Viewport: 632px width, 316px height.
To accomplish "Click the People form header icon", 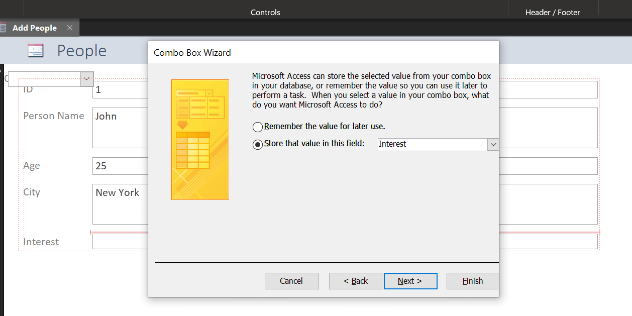I will point(36,51).
